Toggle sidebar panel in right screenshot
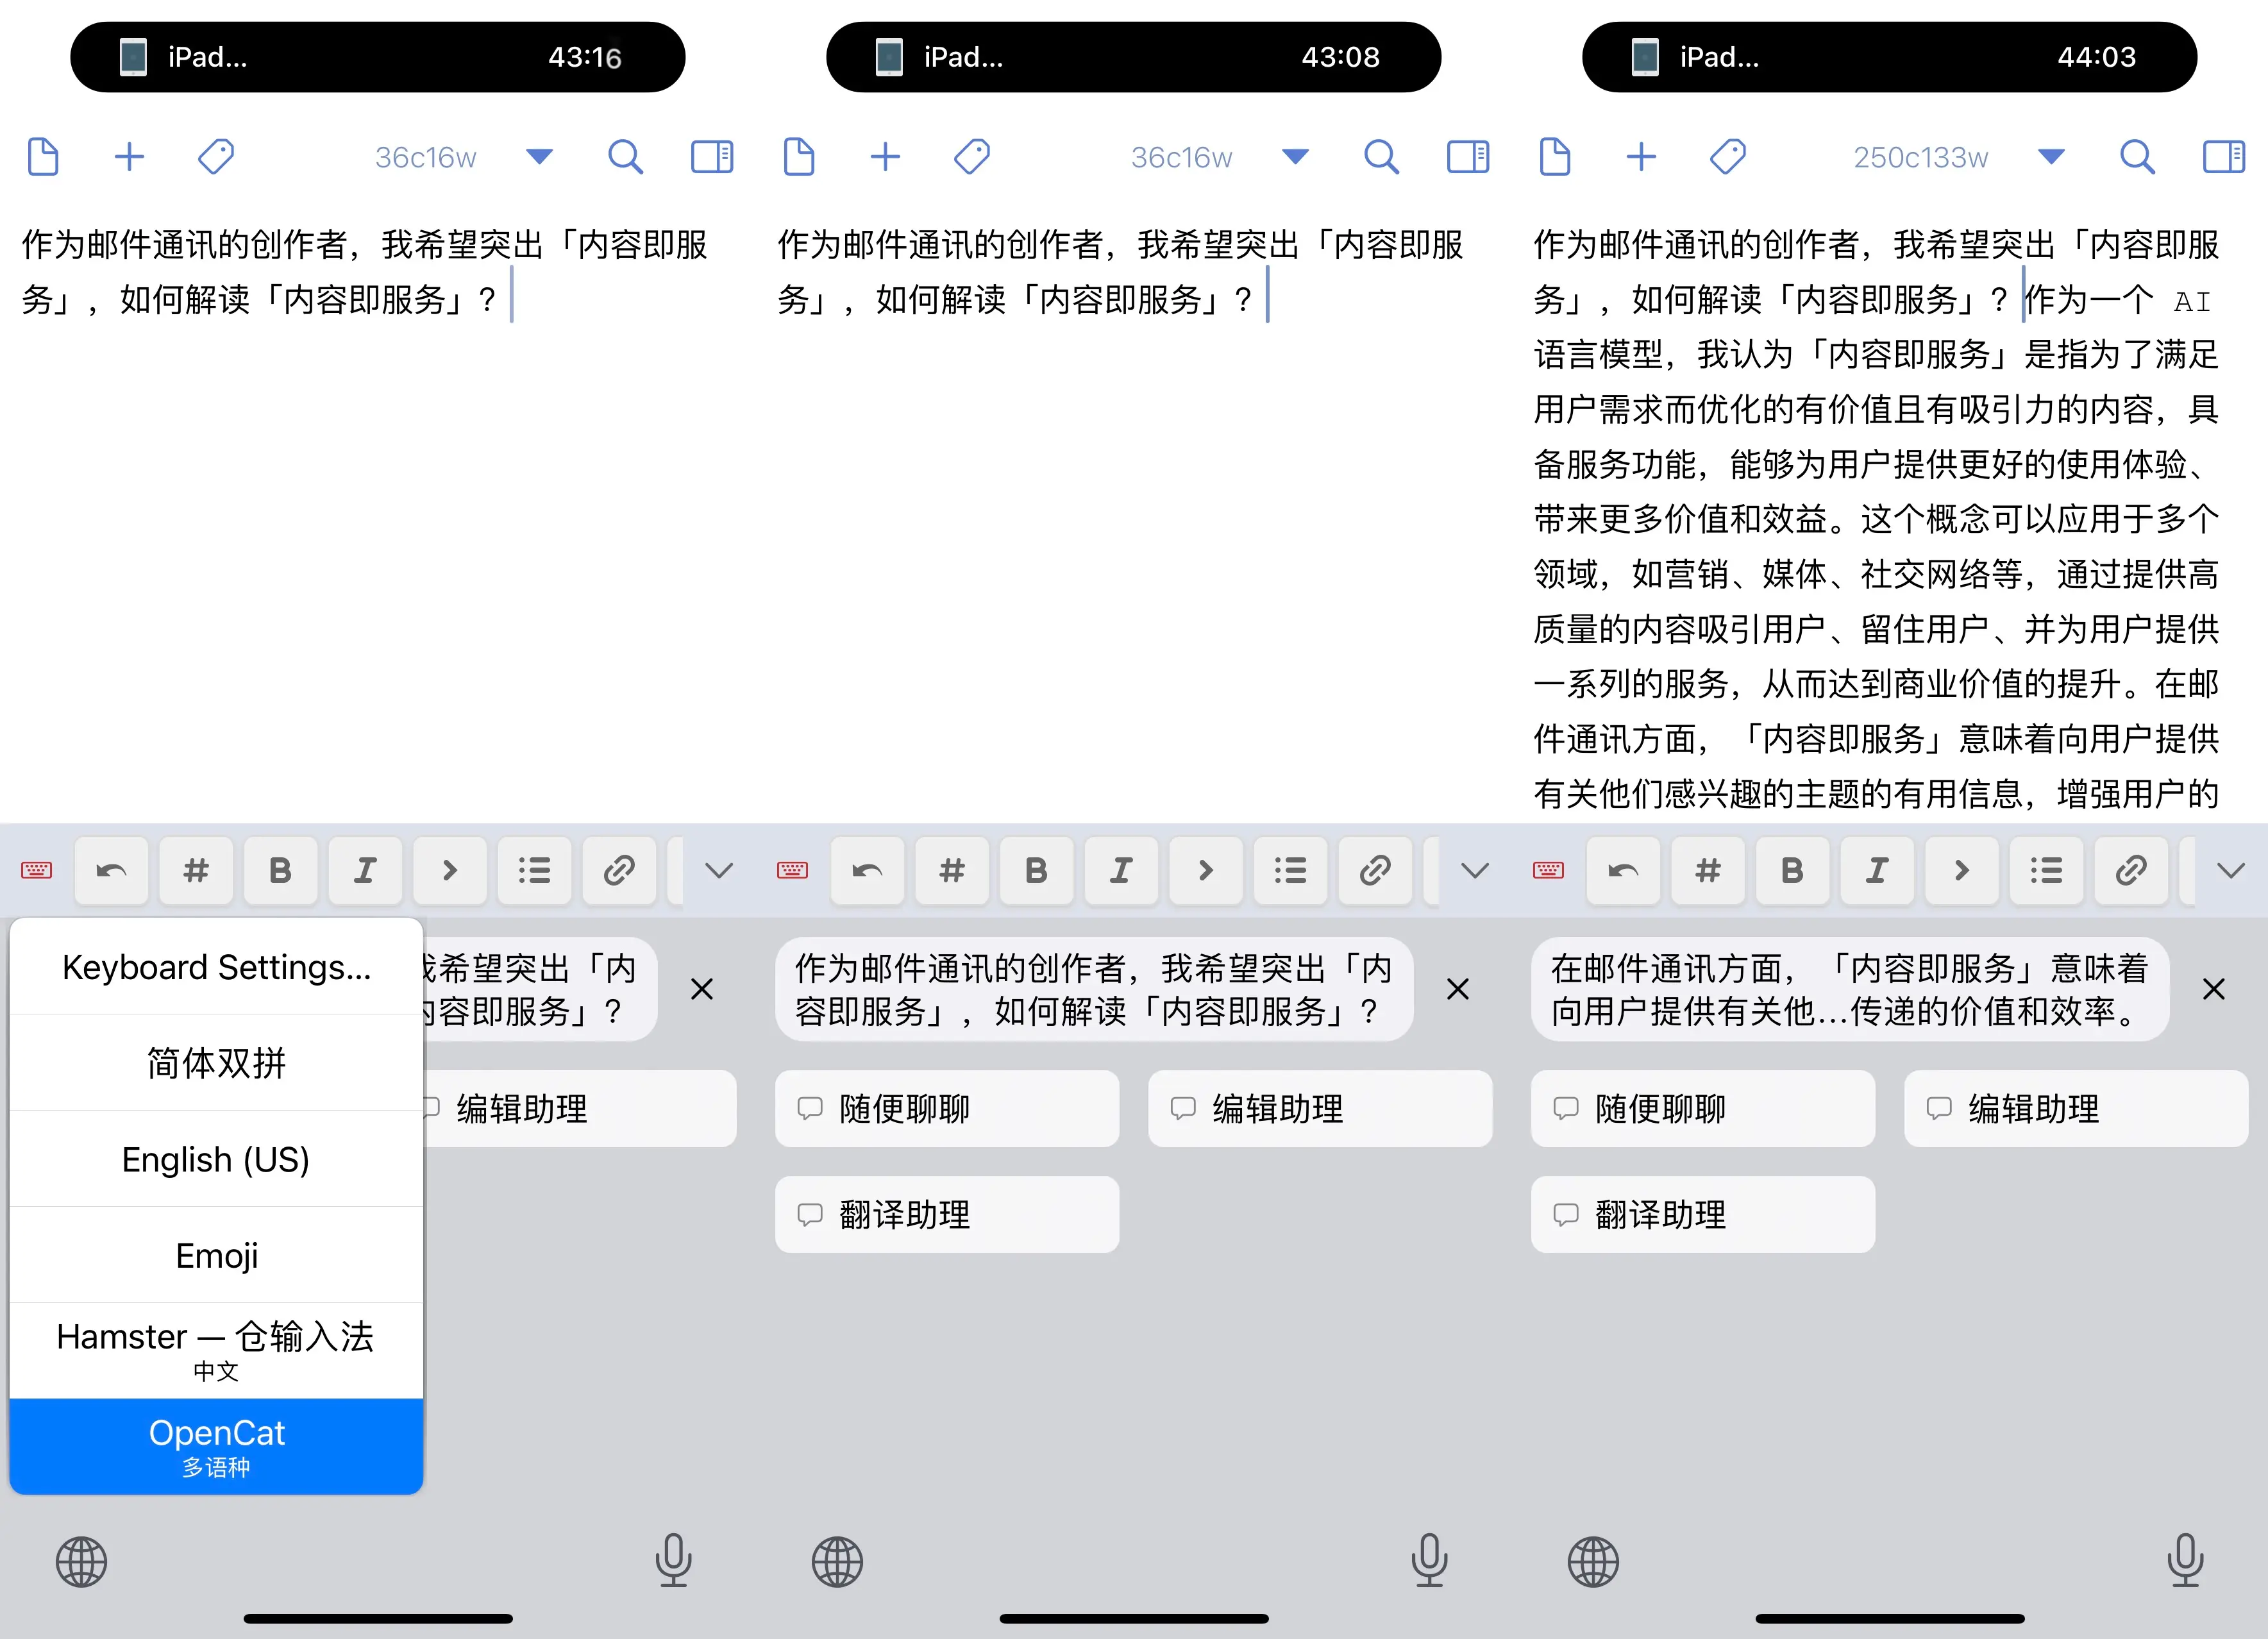 [x=2224, y=157]
